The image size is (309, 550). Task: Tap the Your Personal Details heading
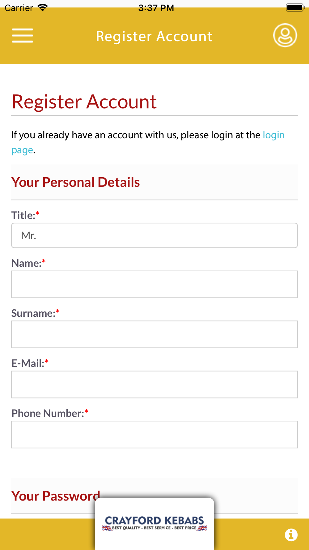(x=76, y=182)
